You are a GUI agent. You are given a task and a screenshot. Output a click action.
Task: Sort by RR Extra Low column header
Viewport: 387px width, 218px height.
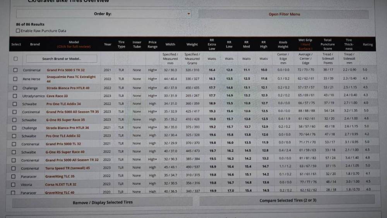coord(212,44)
